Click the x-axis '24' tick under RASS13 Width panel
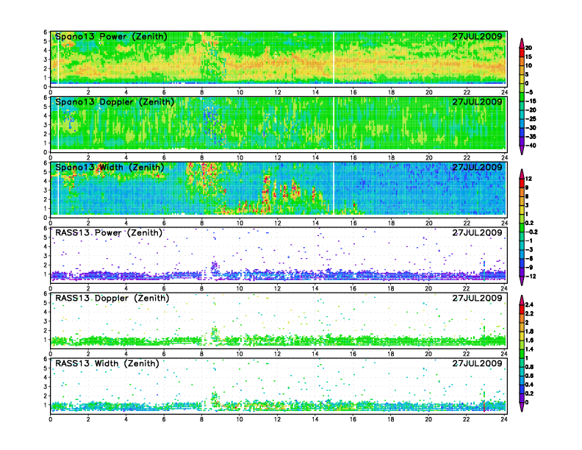The height and width of the screenshot is (450, 582). pyautogui.click(x=503, y=419)
